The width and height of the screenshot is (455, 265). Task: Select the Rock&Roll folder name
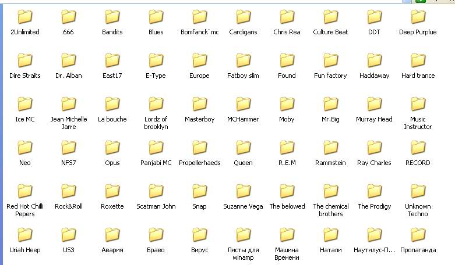[69, 206]
